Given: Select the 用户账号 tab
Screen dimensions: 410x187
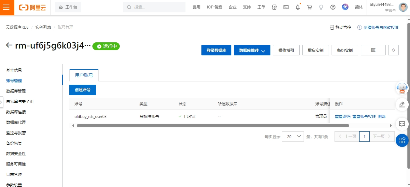Looking at the screenshot, I should click(84, 75).
